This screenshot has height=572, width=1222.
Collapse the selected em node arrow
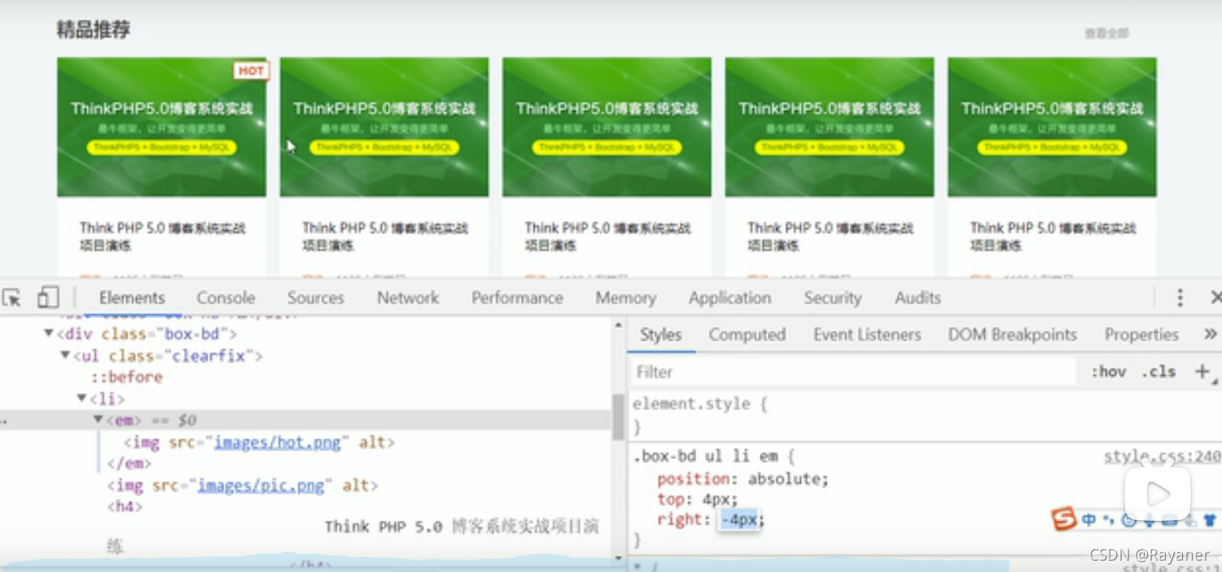pyautogui.click(x=99, y=420)
